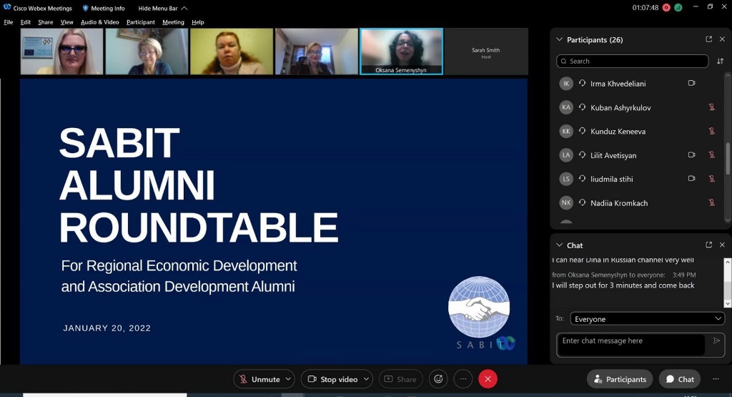
Task: Click Kuban Ashyrkulov's muted microphone icon
Action: [x=711, y=107]
